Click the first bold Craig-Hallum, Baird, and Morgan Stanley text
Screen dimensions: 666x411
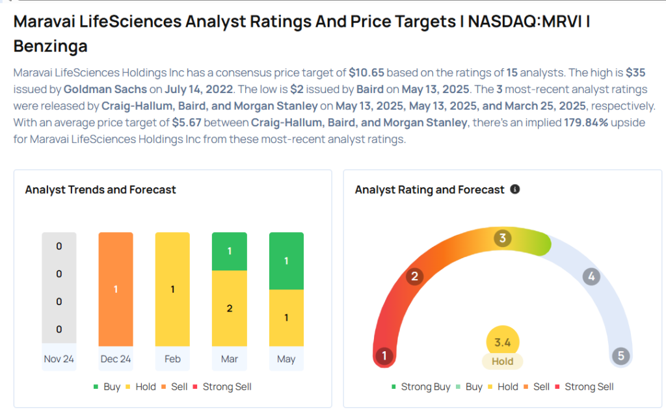point(210,105)
